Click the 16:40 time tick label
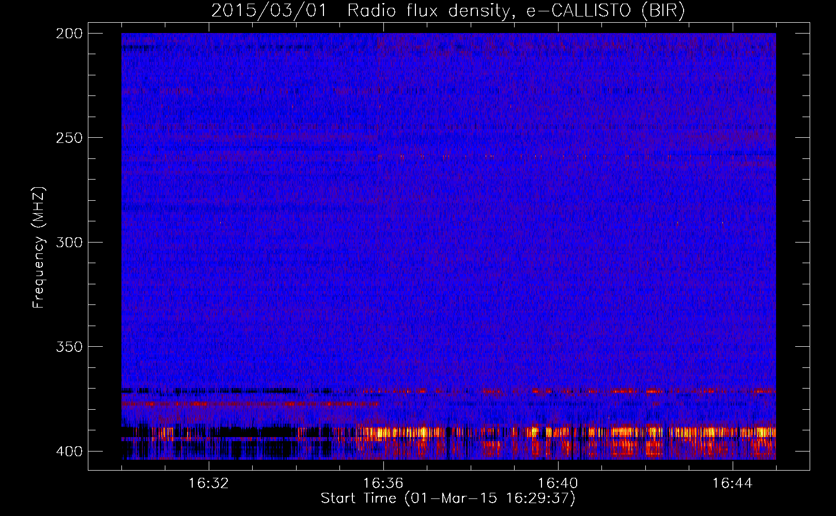Screen dimensions: 836x516 [x=558, y=483]
